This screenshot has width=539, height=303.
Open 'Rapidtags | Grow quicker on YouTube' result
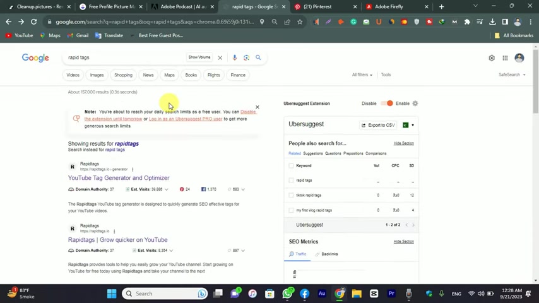coord(117,240)
